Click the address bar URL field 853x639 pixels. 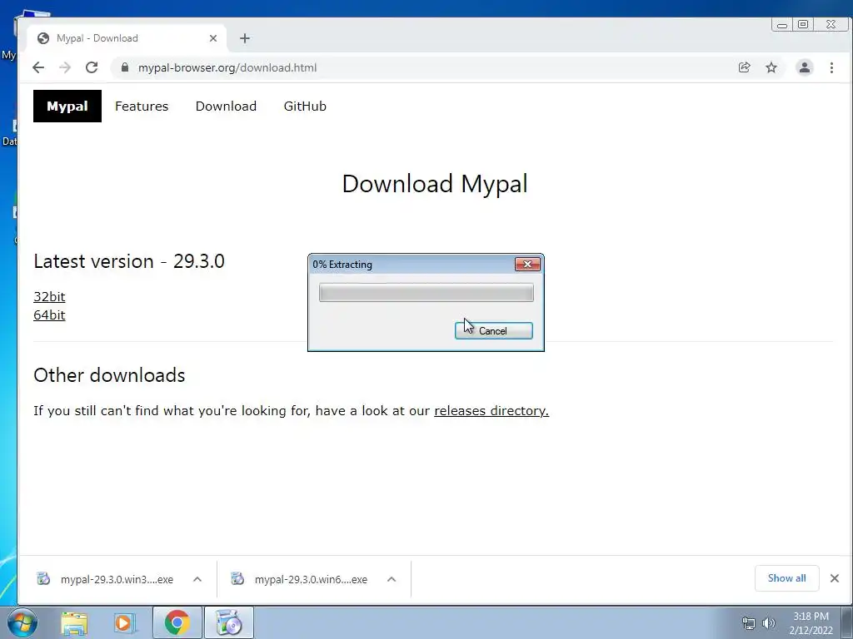coord(424,67)
